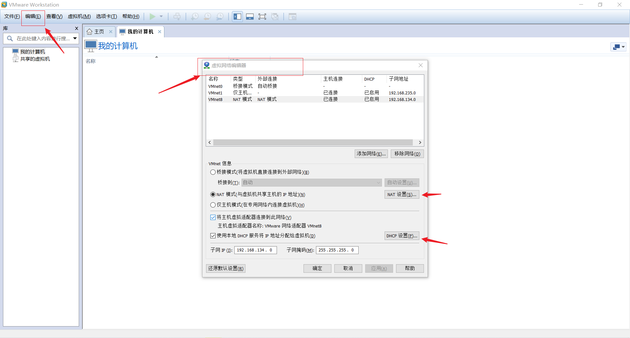
Task: Open the 文件(F) menu
Action: tap(12, 16)
